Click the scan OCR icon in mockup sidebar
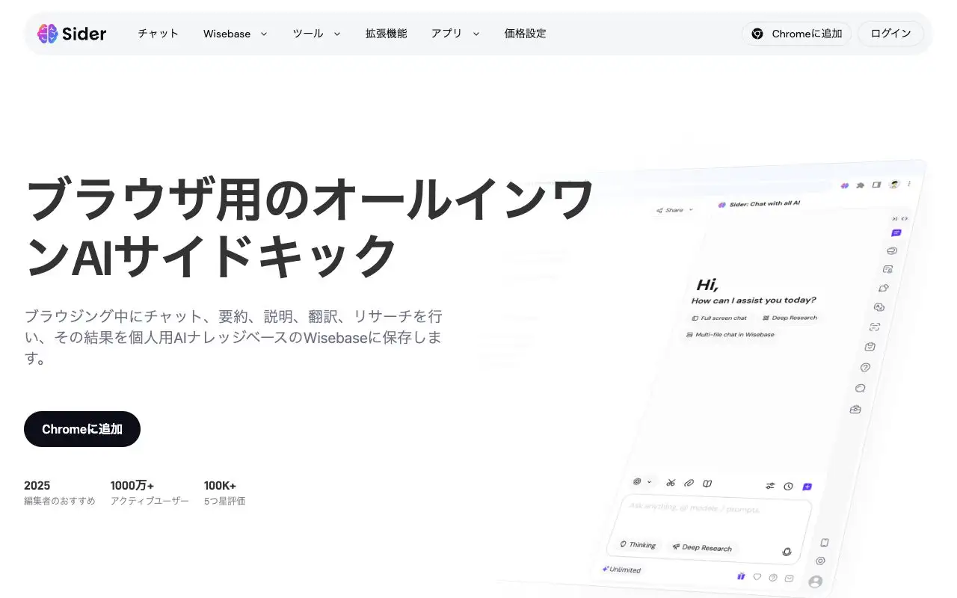This screenshot has width=957, height=598. (875, 327)
